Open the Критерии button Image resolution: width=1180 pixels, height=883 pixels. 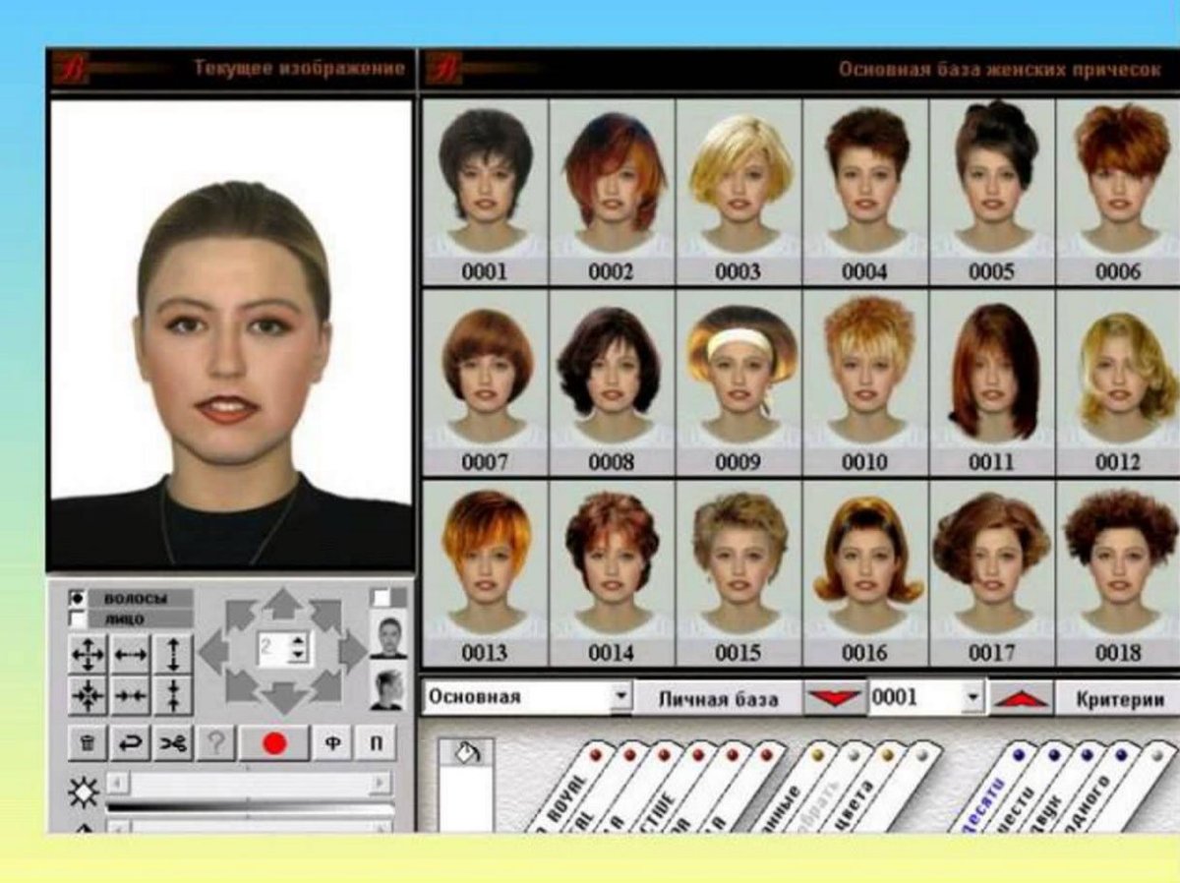(x=1118, y=699)
